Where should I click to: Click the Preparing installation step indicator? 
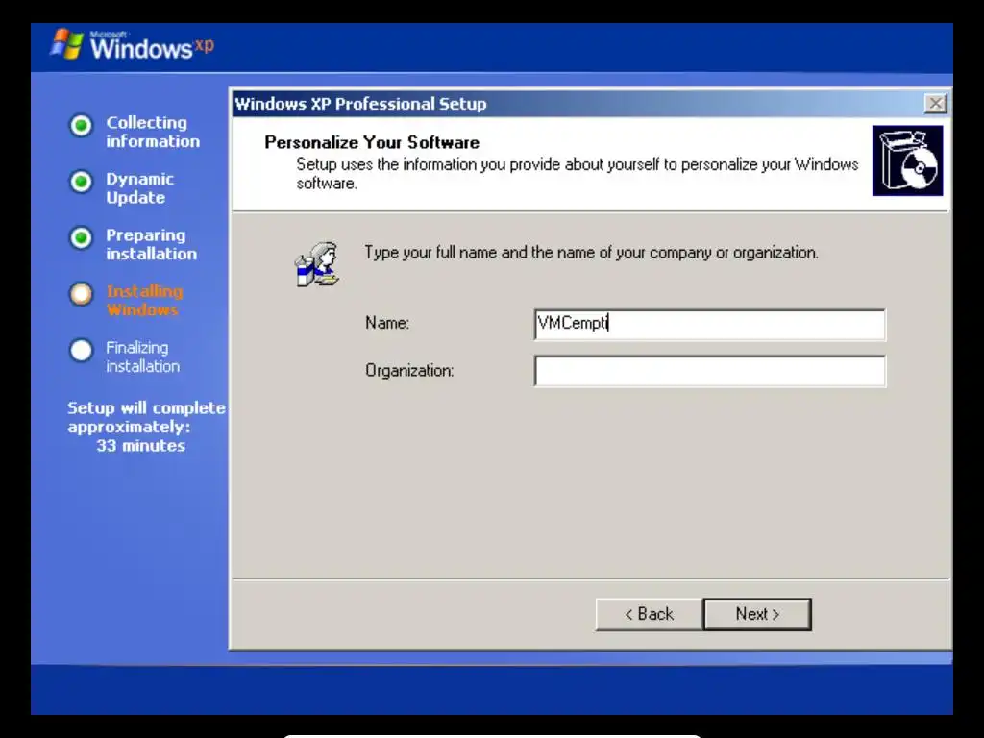[81, 238]
